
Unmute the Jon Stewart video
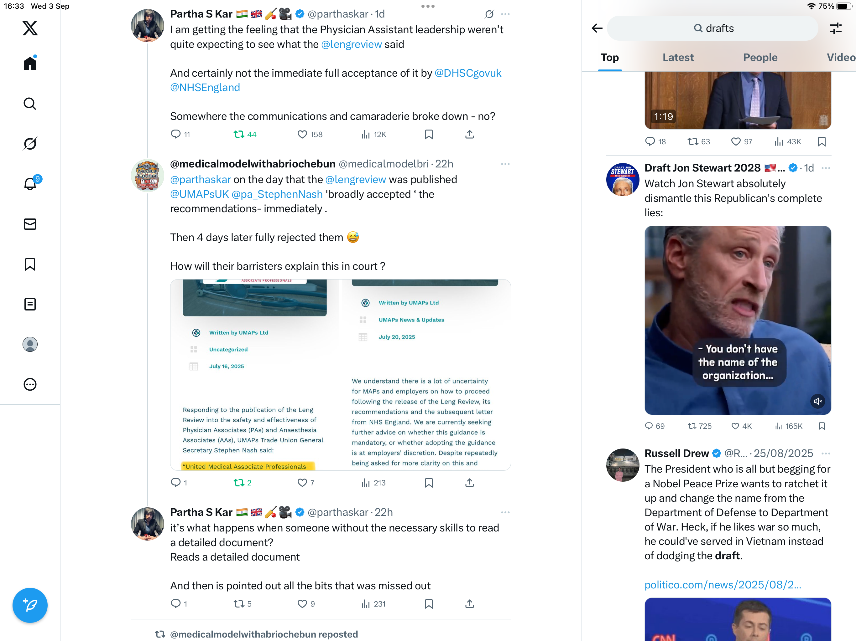pos(817,401)
